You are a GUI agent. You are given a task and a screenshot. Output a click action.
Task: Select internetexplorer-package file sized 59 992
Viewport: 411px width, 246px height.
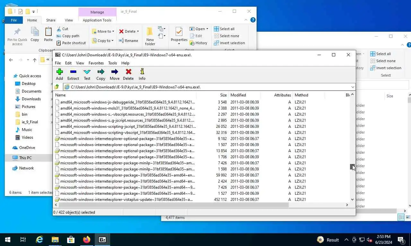[202, 175]
